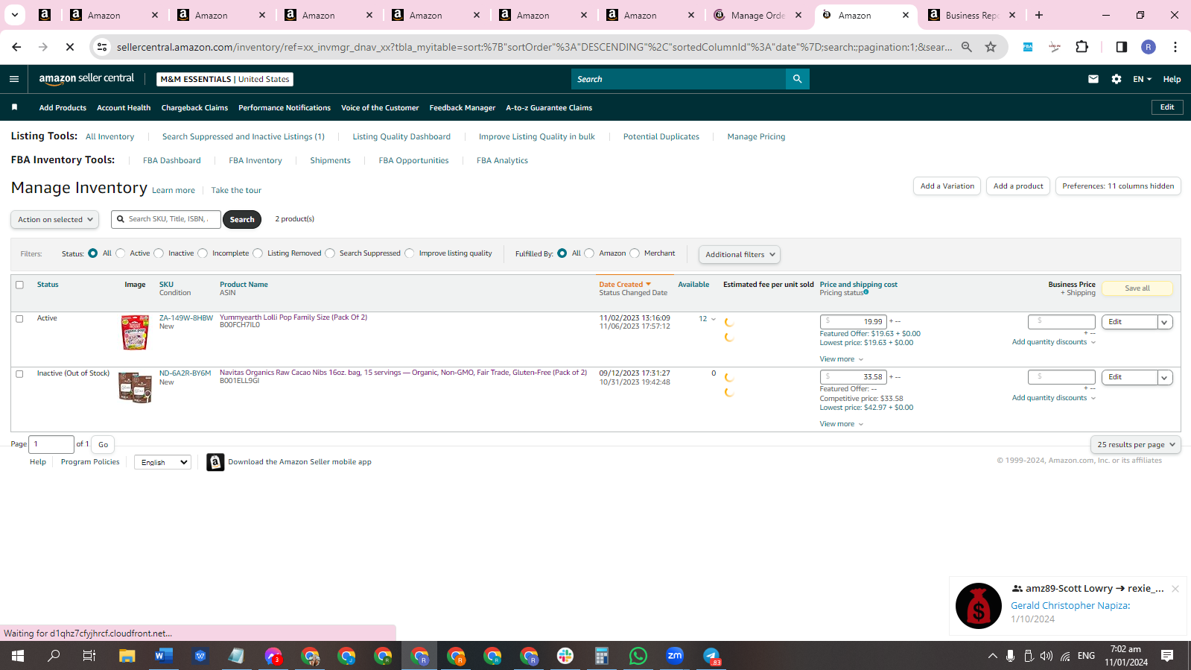Open the Settings gear in the header
Viewport: 1191px width, 670px height.
click(x=1117, y=79)
